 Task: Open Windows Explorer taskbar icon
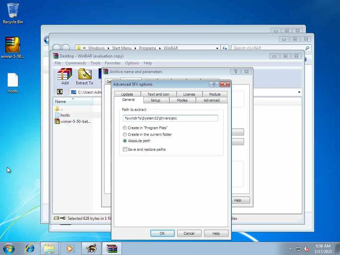49,249
